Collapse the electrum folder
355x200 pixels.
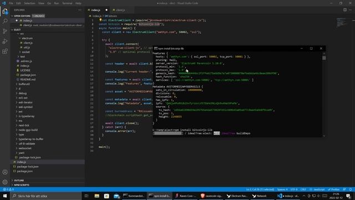click(20, 38)
